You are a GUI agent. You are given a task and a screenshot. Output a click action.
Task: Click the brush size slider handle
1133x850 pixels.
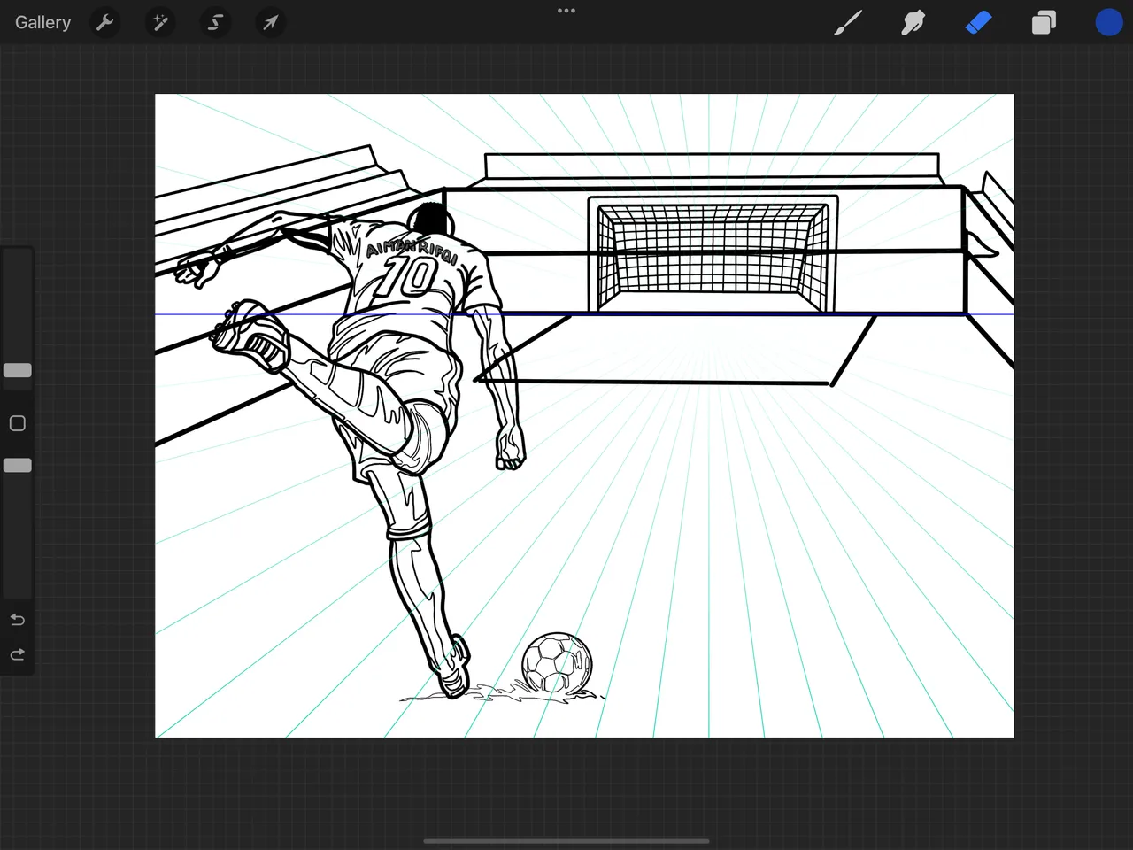[18, 370]
